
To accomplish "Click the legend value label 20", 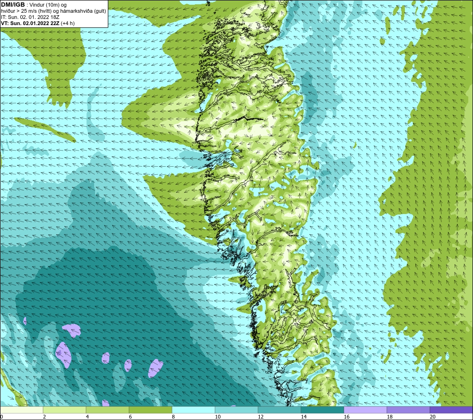I will (x=433, y=417).
